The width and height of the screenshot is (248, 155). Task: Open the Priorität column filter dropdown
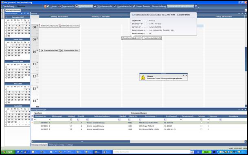click(x=78, y=120)
